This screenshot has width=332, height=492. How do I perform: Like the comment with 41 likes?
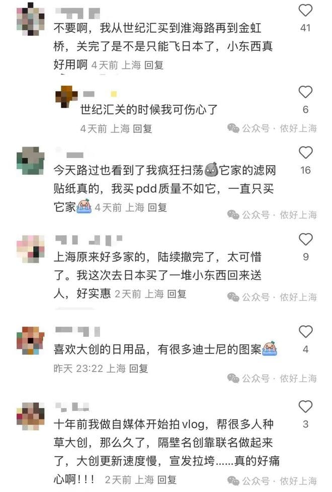coord(305,11)
